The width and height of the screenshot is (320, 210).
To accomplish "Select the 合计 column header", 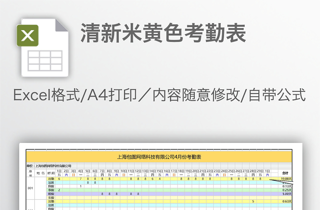I will point(285,173).
